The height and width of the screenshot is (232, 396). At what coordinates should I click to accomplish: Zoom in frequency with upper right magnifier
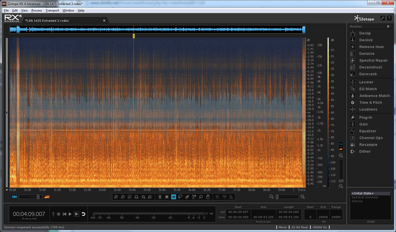[x=341, y=156]
